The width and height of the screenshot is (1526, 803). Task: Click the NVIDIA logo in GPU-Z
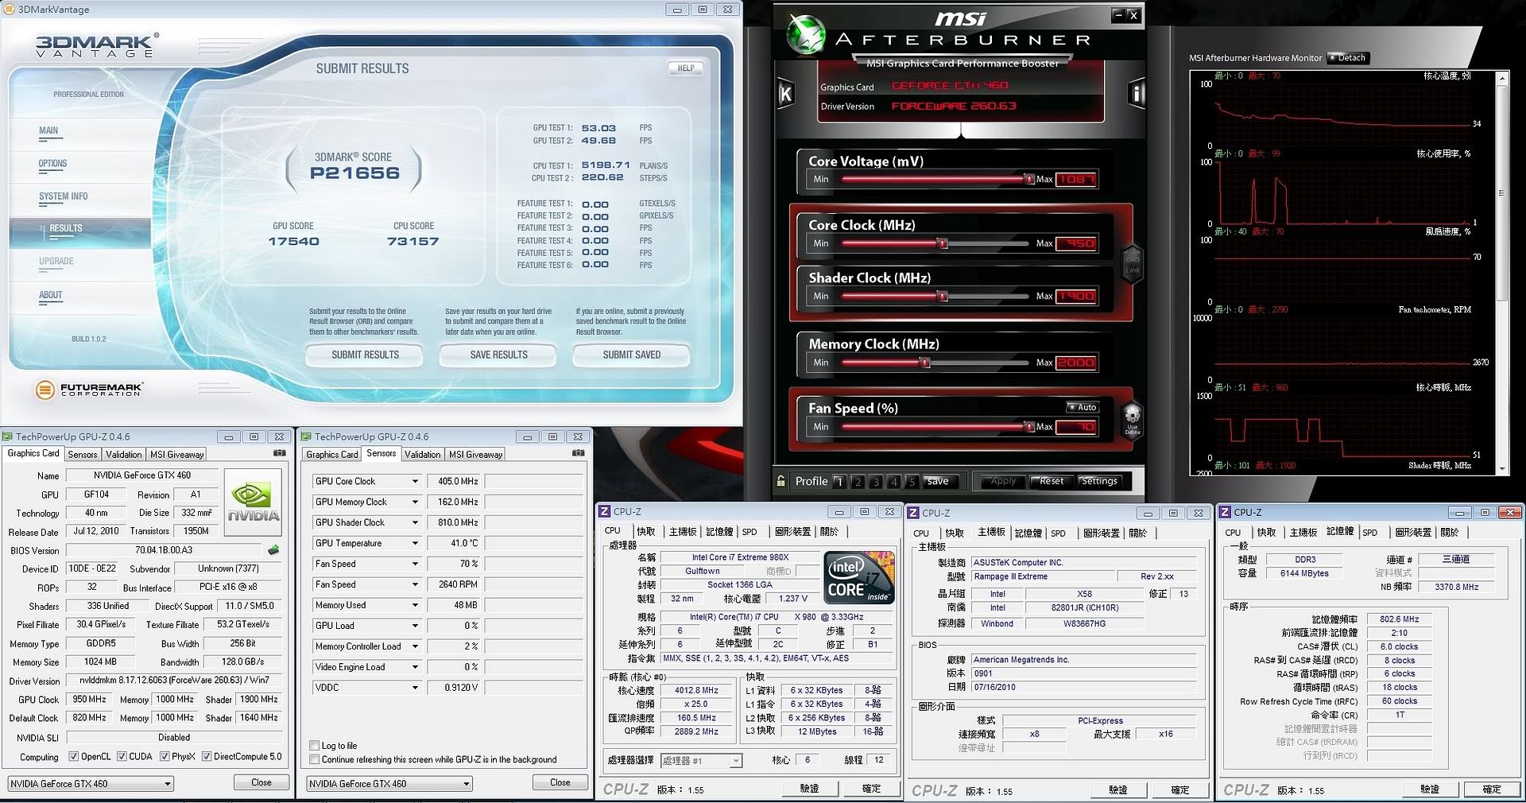point(253,502)
